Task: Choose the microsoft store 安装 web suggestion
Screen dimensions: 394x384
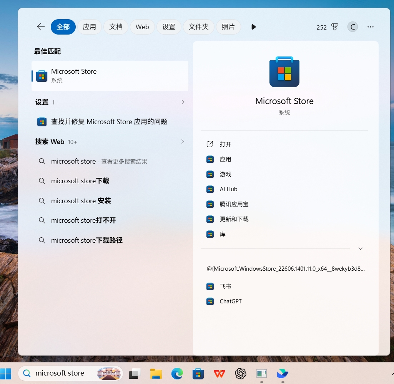Action: pyautogui.click(x=110, y=200)
